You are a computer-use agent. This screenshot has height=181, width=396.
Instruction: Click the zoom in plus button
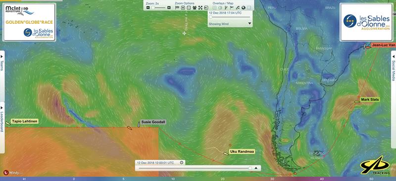169,7
